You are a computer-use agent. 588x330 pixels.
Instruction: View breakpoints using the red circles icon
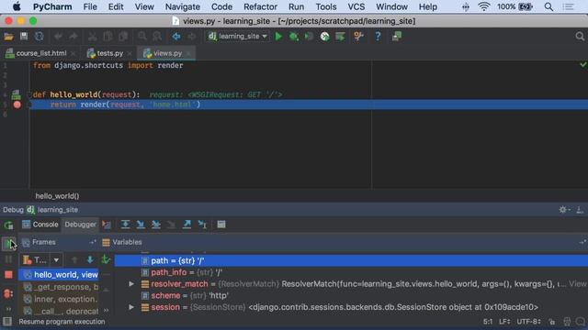[x=8, y=293]
